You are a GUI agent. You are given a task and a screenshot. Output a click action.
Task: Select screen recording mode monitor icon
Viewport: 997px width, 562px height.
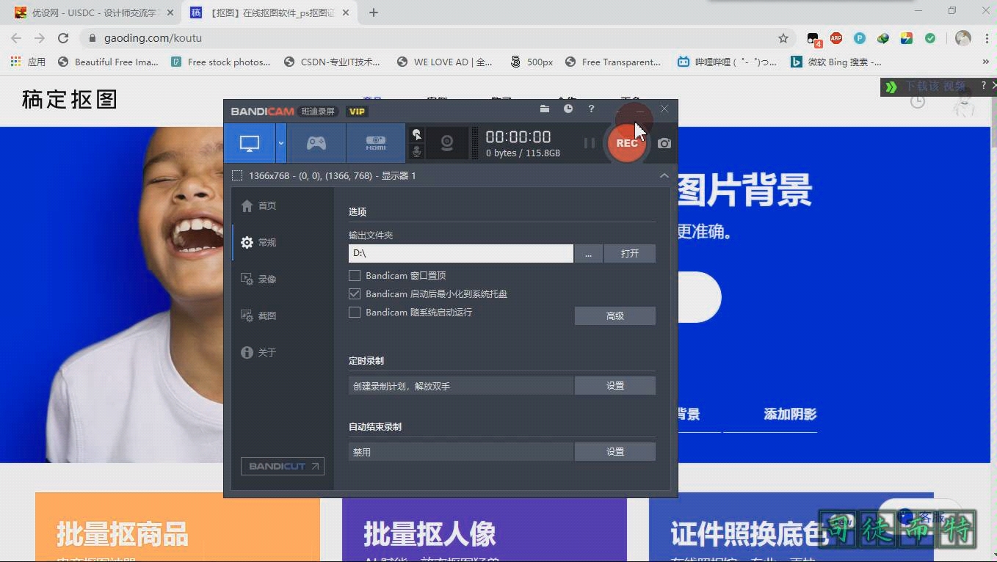250,143
